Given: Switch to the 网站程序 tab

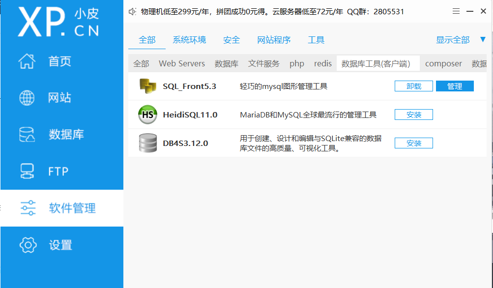Looking at the screenshot, I should (x=274, y=40).
